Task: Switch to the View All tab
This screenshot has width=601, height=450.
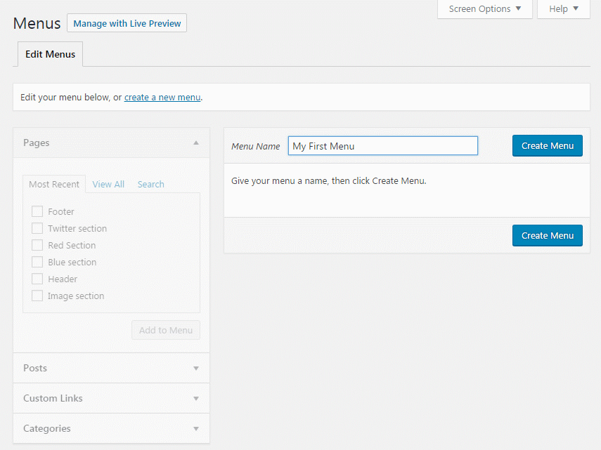Action: pos(108,184)
